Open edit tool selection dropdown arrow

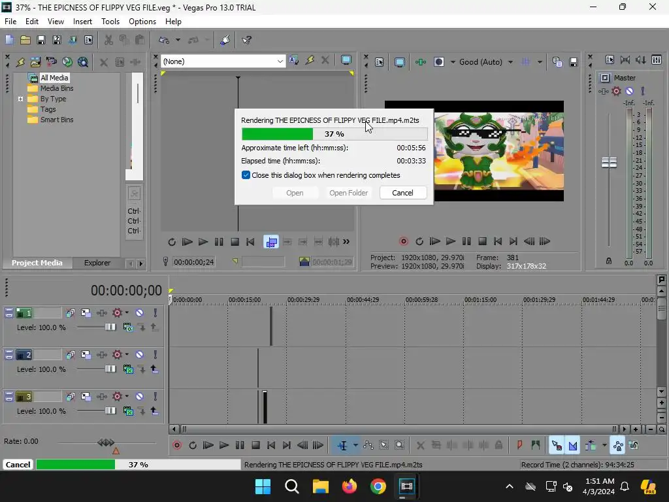pos(355,445)
